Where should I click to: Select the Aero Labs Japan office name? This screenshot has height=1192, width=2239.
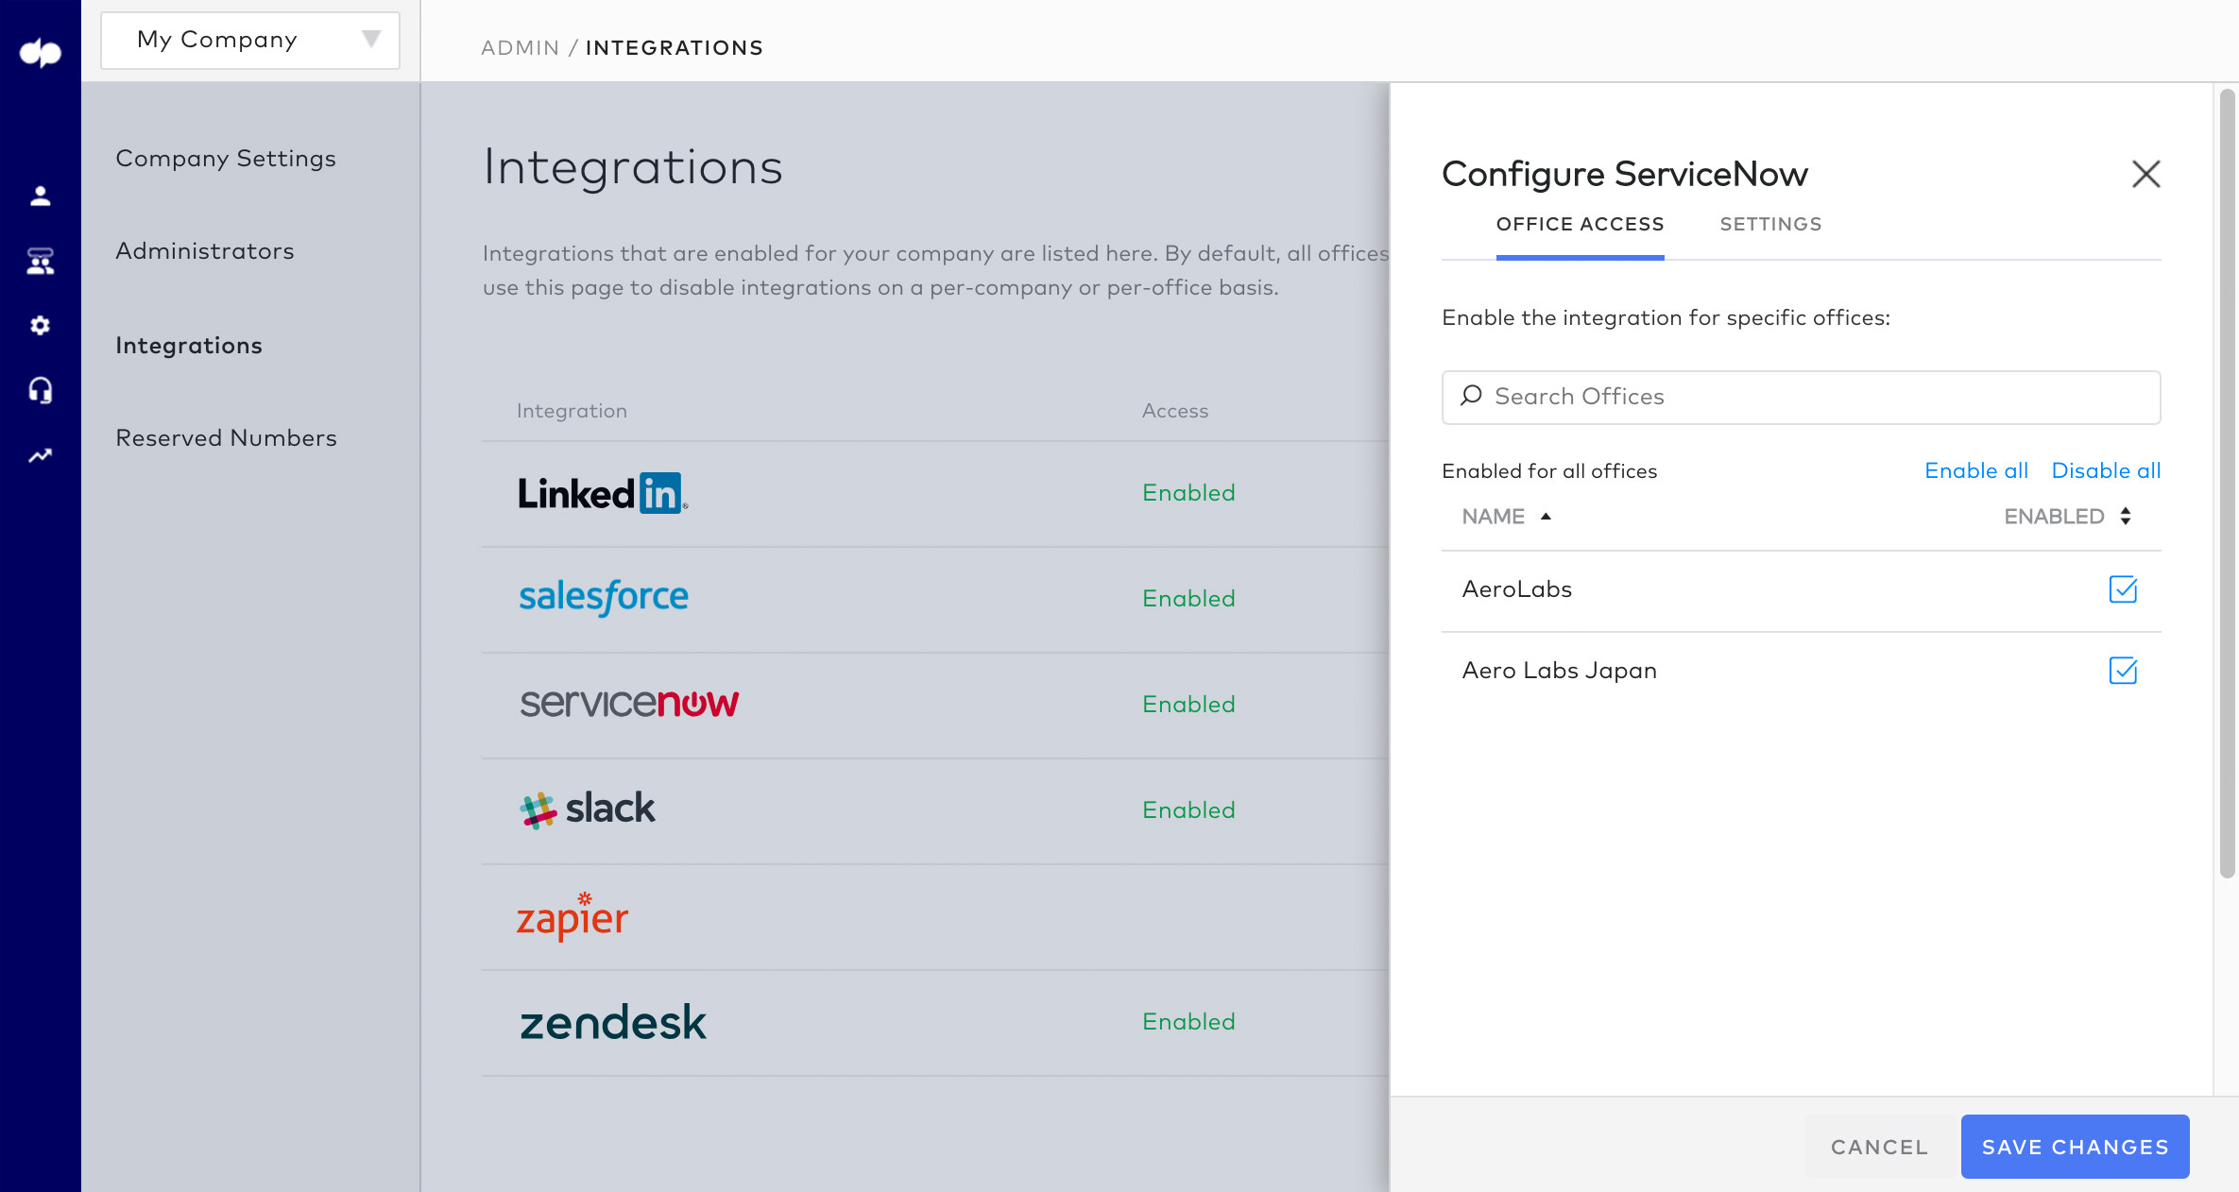coord(1559,671)
